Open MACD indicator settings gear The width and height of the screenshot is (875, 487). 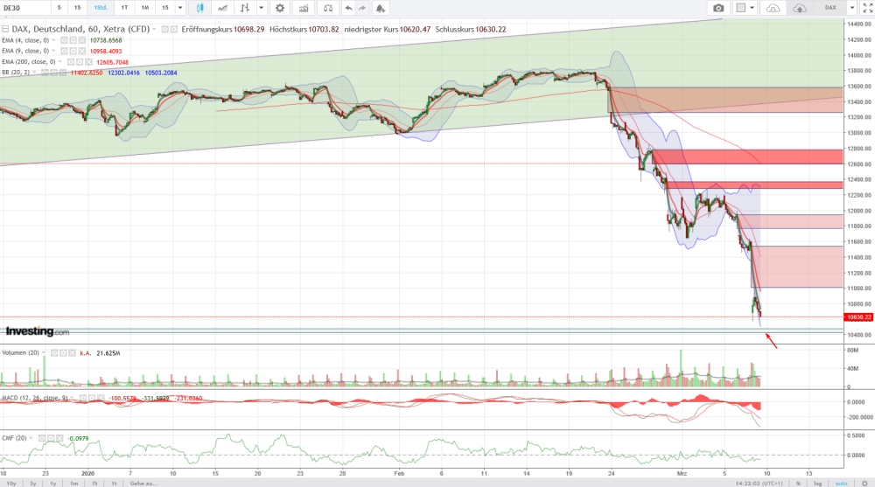click(x=90, y=399)
